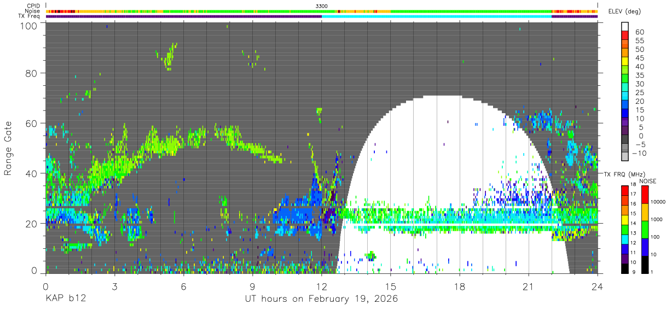The height and width of the screenshot is (310, 672).
Task: Pick the green segment of NOISE colorbar
Action: click(645, 229)
